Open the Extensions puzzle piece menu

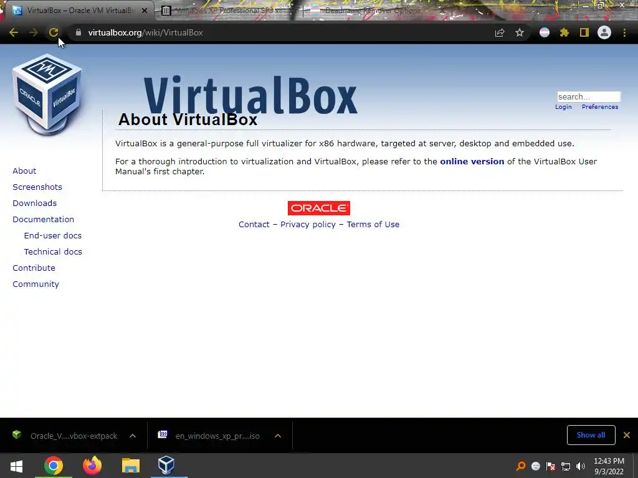[x=564, y=32]
